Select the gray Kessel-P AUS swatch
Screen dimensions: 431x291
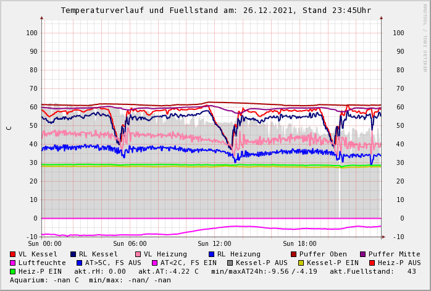click(230, 263)
